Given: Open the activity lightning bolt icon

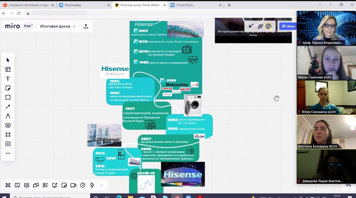Looking at the screenshot, I should (x=92, y=185).
